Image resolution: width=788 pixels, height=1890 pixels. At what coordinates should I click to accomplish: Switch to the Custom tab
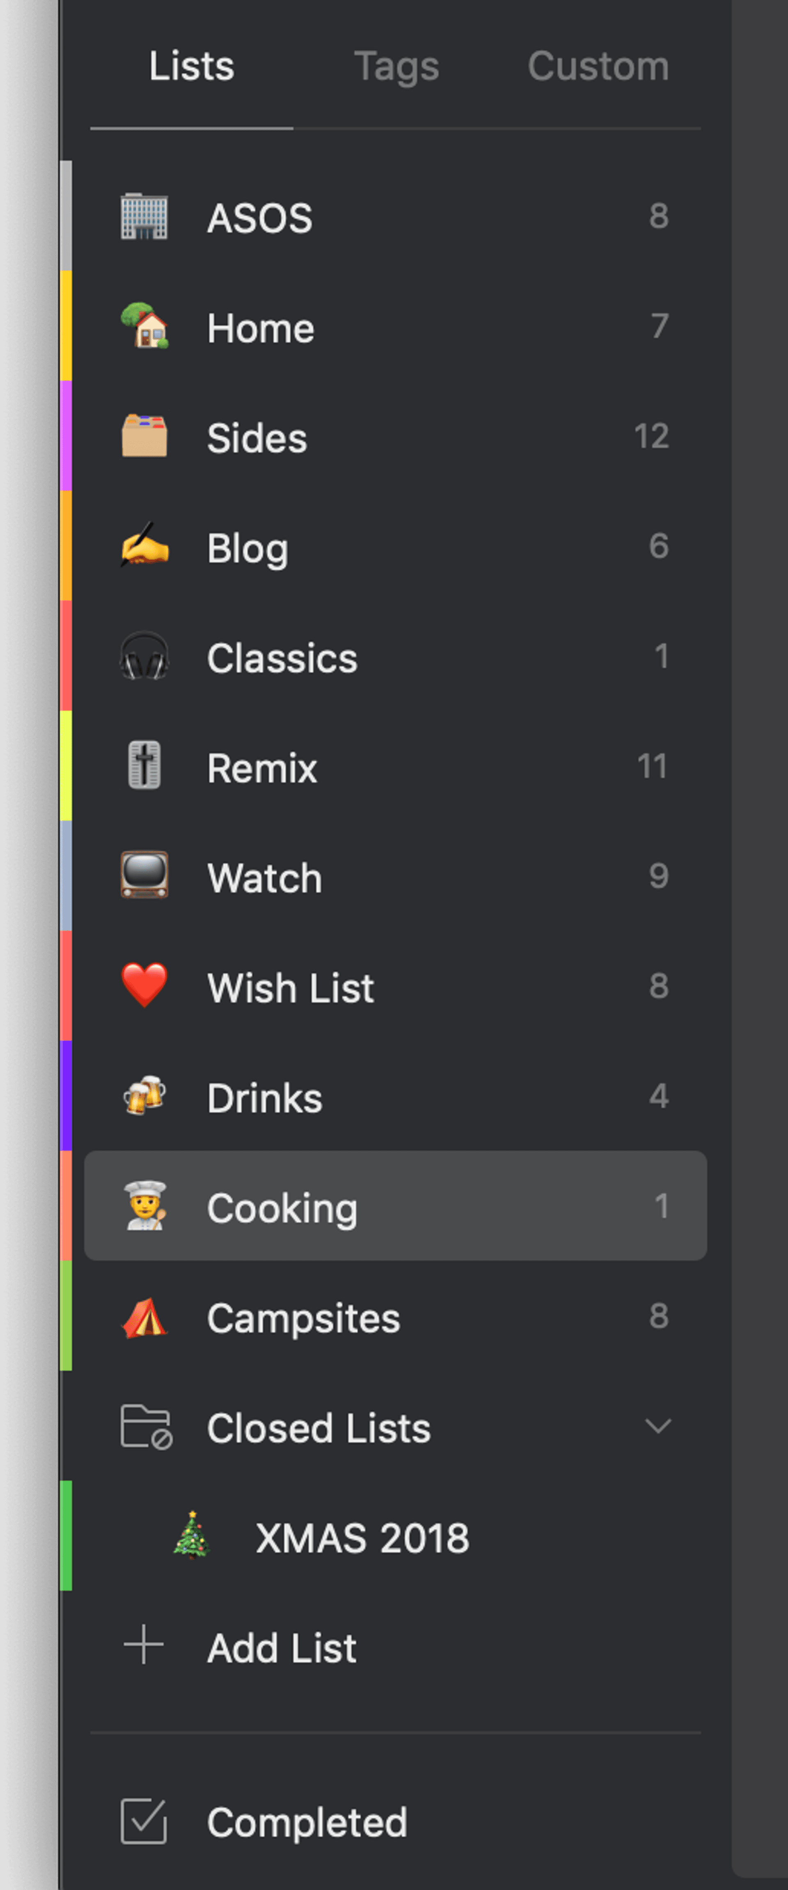598,67
